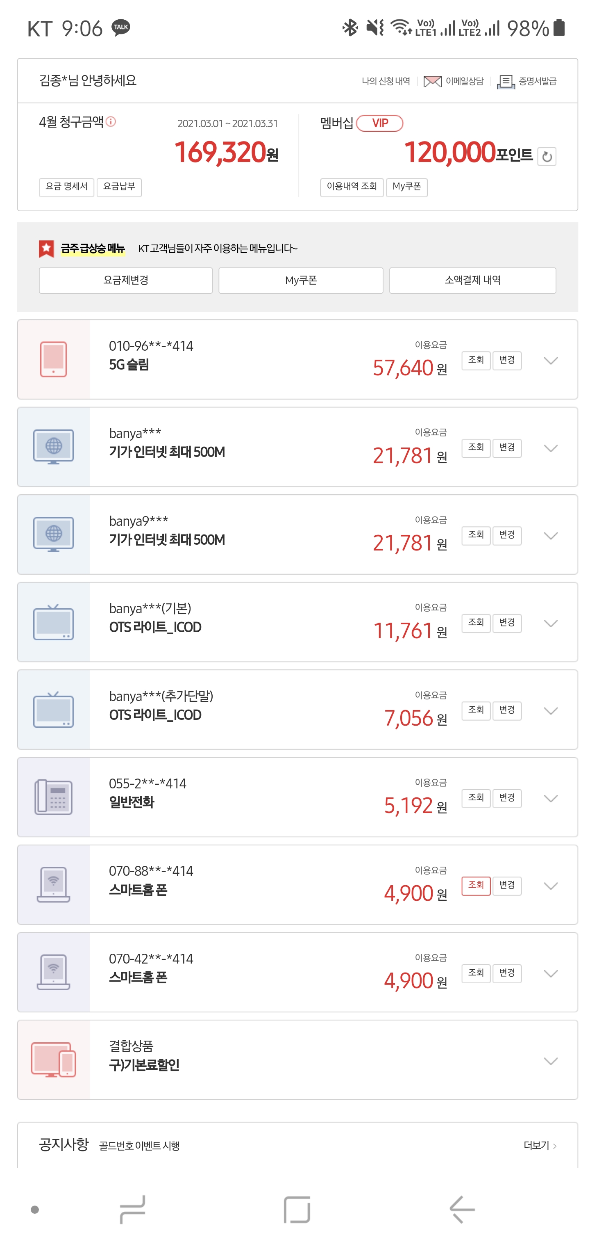The height and width of the screenshot is (1247, 590).
Task: Open 요금 명세서 button
Action: coord(66,187)
